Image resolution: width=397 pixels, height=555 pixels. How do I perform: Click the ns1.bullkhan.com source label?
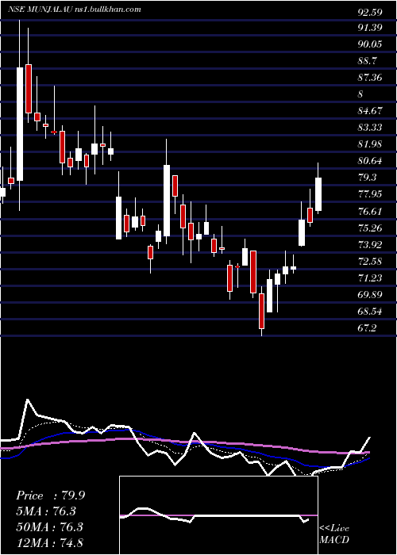[108, 10]
